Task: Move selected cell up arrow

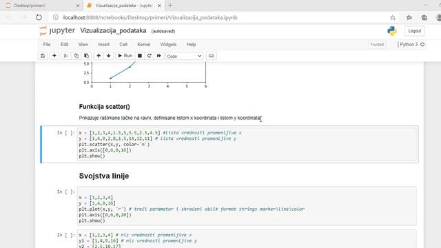Action: tap(99, 56)
